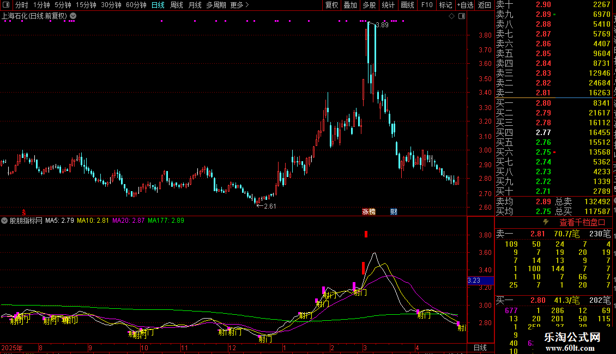This screenshot has width=616, height=354.
Task: Switch to the 分时 chart tab
Action: click(x=22, y=5)
